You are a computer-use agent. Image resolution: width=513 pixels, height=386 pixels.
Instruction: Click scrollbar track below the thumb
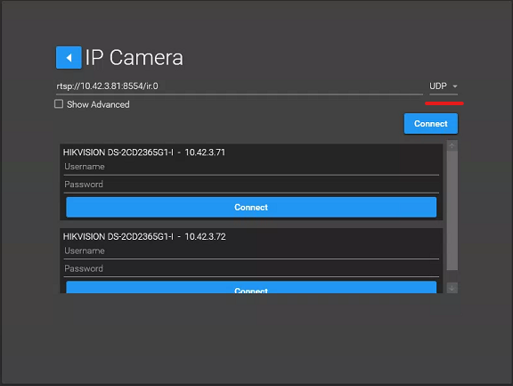pyautogui.click(x=452, y=276)
